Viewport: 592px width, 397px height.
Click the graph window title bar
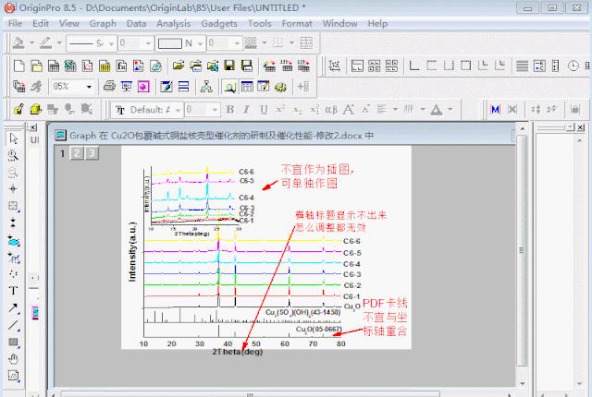[x=283, y=135]
